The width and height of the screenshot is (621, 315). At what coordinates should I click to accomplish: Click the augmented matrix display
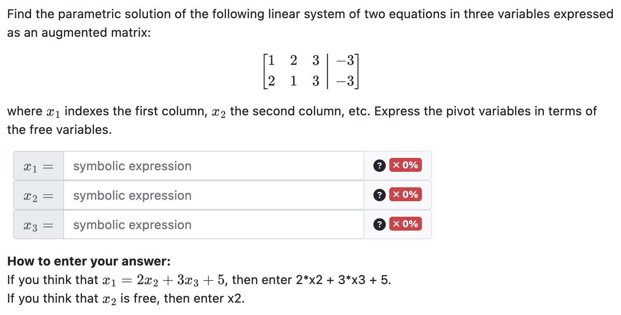pyautogui.click(x=310, y=71)
